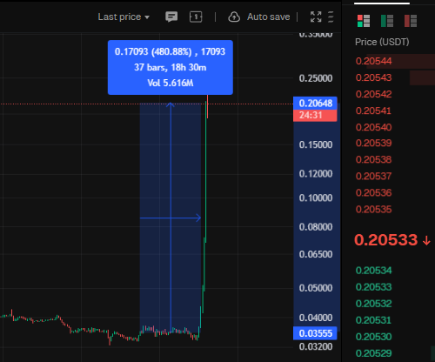435x362 pixels.
Task: Click the 0.25000 price axis label
Action: 316,78
